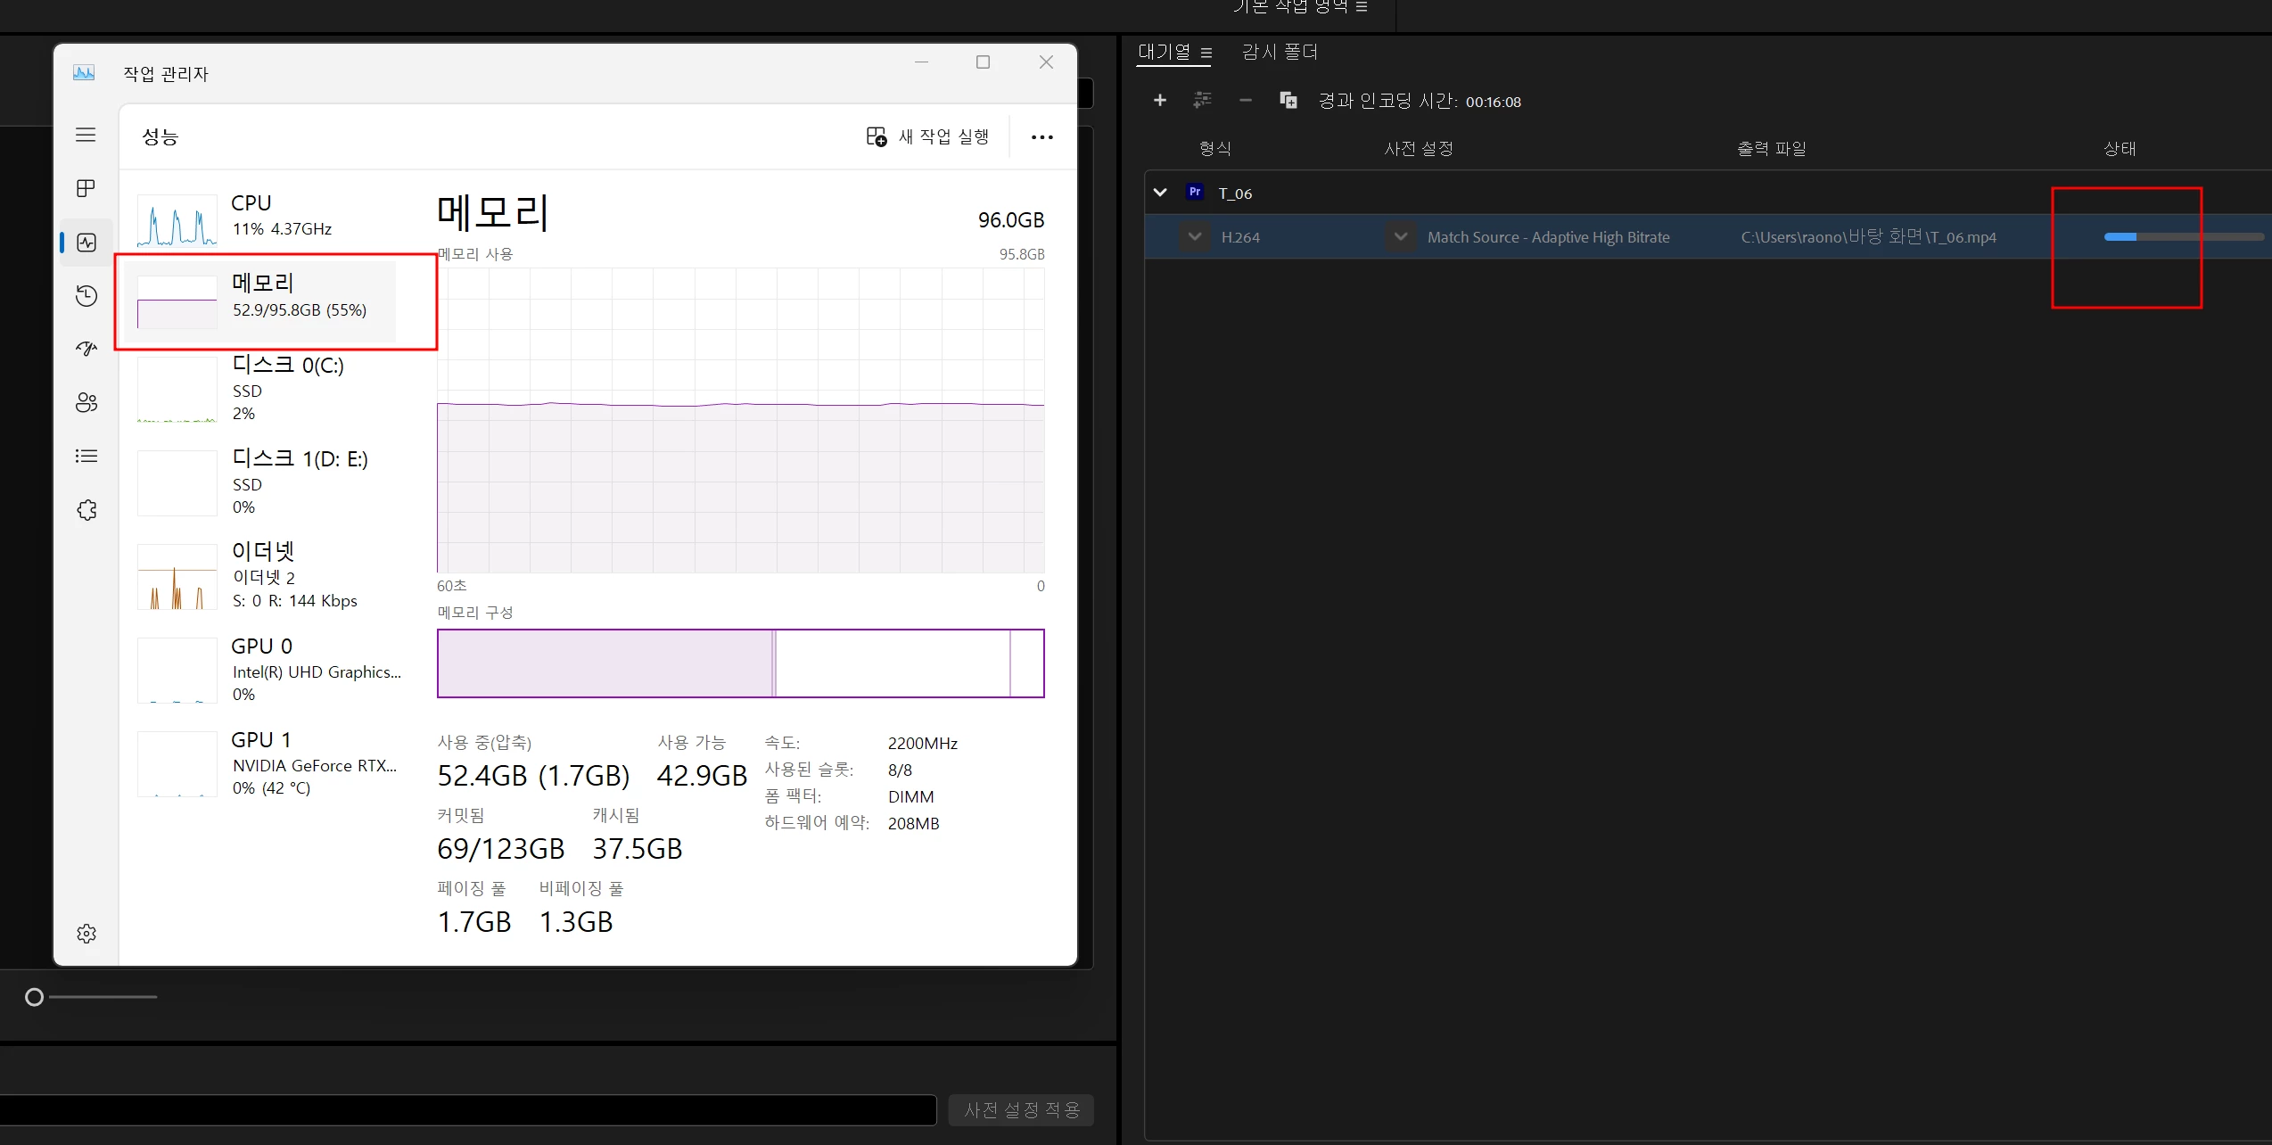Open the Services puzzle icon page

tap(86, 510)
